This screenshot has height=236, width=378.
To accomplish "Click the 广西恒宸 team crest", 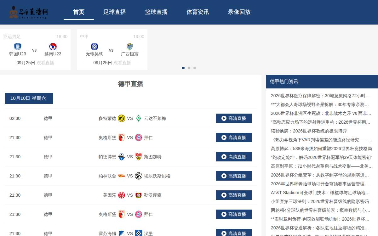I will tap(130, 47).
